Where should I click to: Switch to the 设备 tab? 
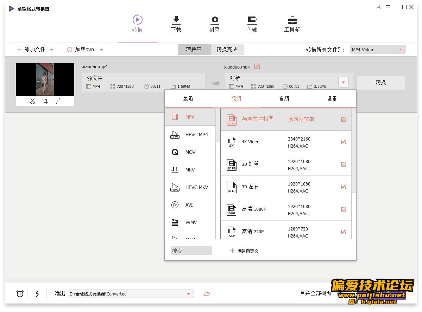[x=332, y=99]
